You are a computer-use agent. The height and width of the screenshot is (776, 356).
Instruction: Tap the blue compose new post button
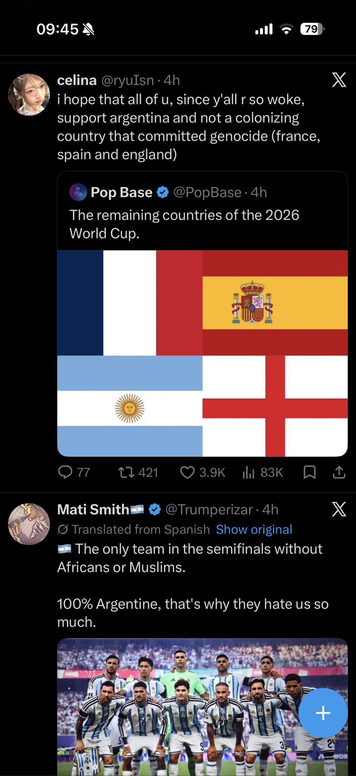[x=323, y=713]
